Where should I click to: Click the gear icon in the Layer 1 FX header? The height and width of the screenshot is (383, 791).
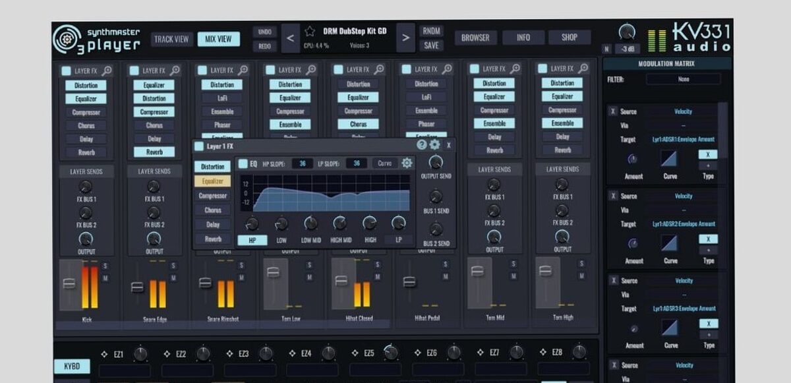tap(434, 146)
